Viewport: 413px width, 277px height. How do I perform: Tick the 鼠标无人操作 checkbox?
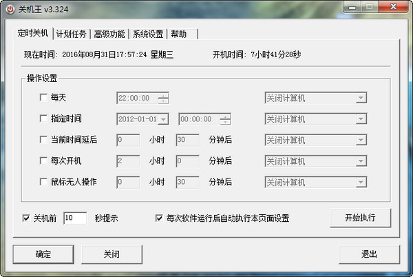[45, 183]
